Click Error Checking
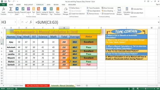 tap(107, 11)
